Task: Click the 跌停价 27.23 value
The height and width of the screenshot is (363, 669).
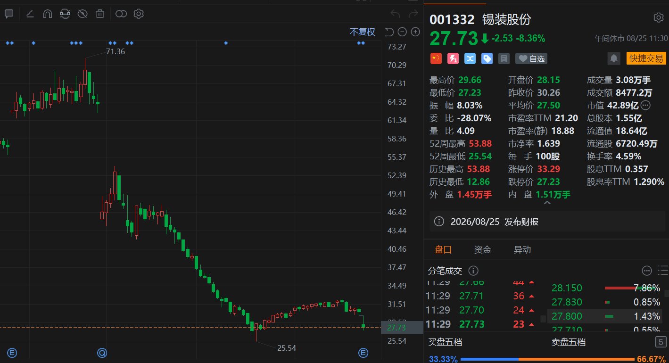Action: [549, 181]
